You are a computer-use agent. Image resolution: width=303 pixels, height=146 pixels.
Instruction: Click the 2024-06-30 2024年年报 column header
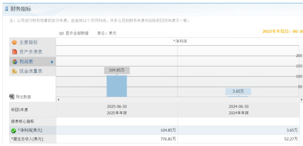pos(238,110)
